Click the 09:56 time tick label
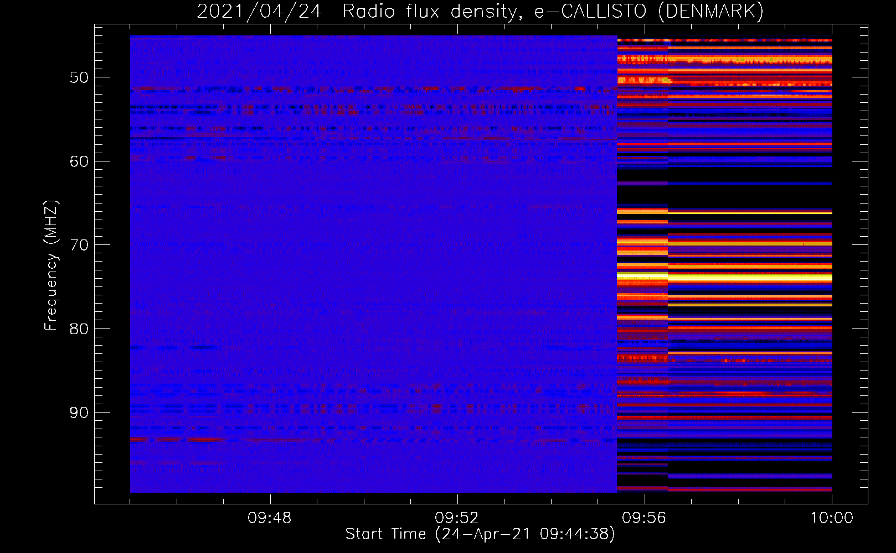The height and width of the screenshot is (553, 896). 644,518
